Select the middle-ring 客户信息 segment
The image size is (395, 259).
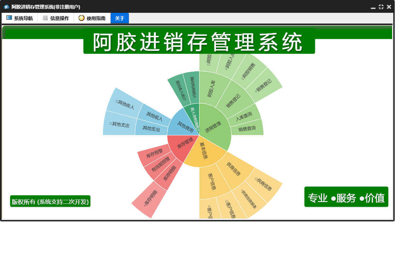click(212, 181)
